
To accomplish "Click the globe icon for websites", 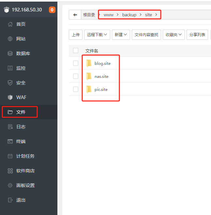I will [x=10, y=39].
